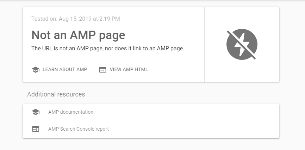Image resolution: width=305 pixels, height=150 pixels.
Task: Click the 'The URL is not an AMP page' description
Action: (x=108, y=49)
